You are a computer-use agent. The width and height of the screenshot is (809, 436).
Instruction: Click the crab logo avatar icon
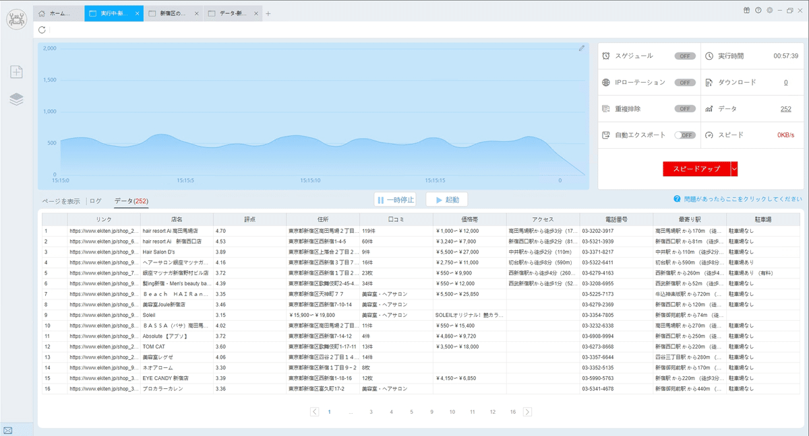point(16,19)
